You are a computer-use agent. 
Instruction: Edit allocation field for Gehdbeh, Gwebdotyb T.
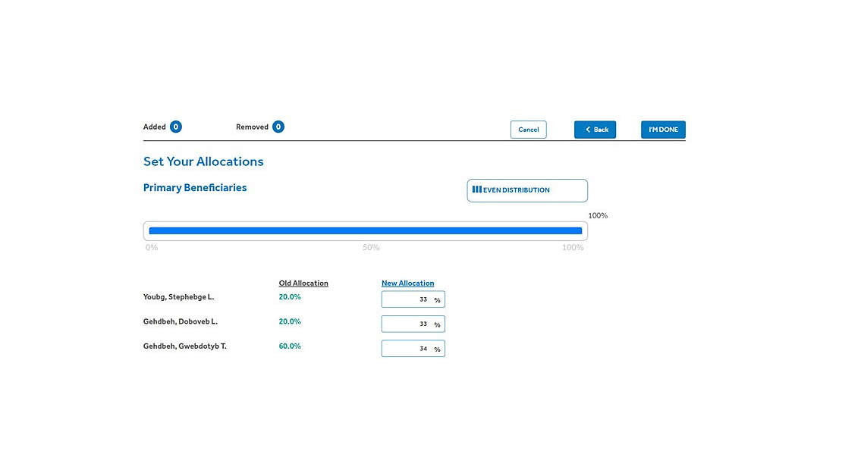click(413, 349)
